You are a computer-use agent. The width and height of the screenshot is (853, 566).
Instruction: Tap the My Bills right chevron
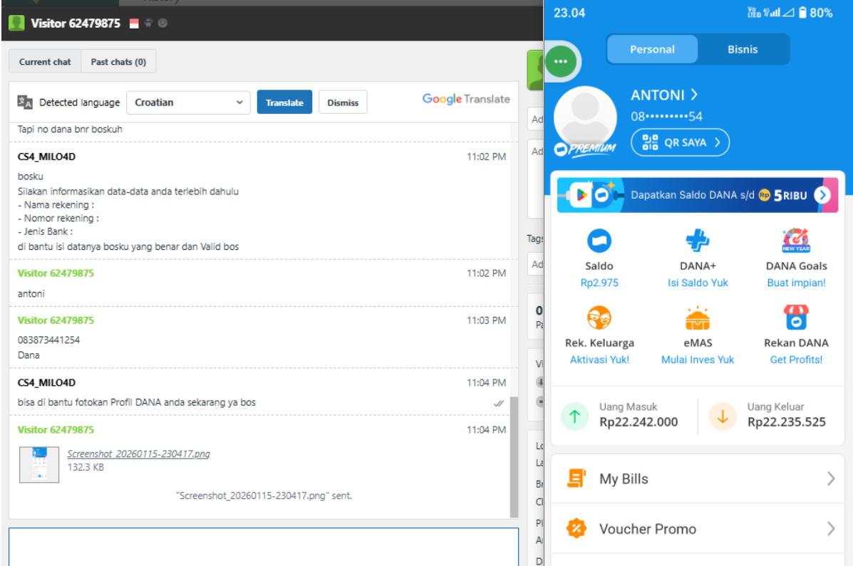tap(831, 478)
